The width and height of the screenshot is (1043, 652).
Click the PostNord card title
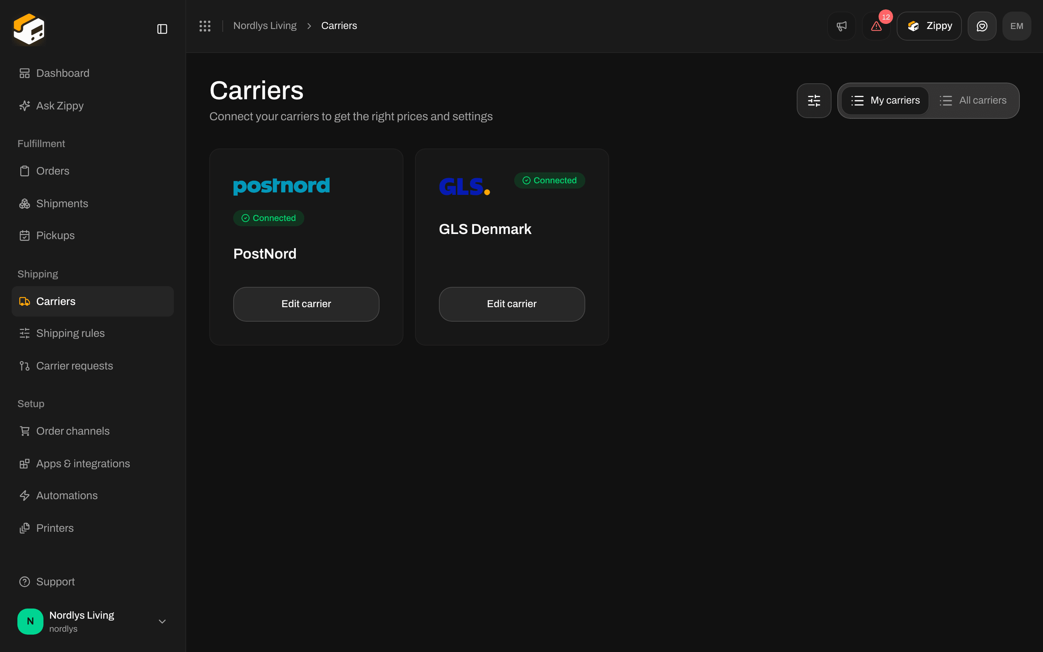265,254
